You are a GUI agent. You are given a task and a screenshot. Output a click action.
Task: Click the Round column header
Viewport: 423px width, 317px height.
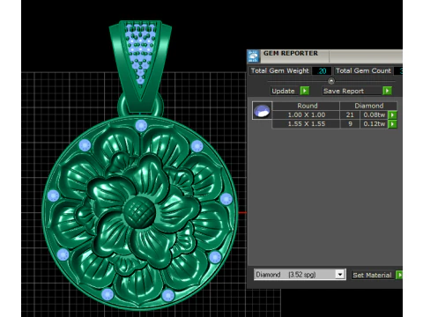tap(307, 106)
